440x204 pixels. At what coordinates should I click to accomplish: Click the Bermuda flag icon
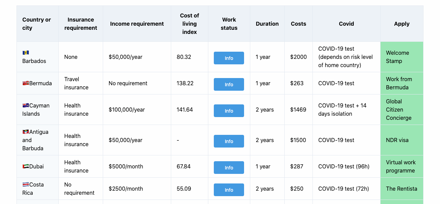coord(26,83)
